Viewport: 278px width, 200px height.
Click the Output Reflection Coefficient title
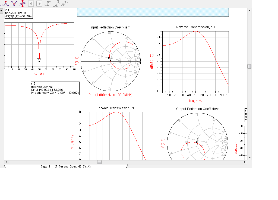tap(197, 109)
